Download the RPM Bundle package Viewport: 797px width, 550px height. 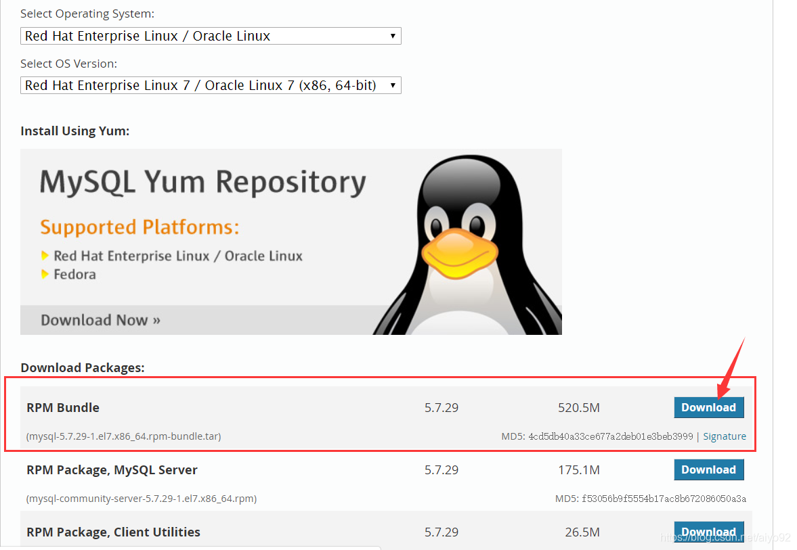(708, 407)
